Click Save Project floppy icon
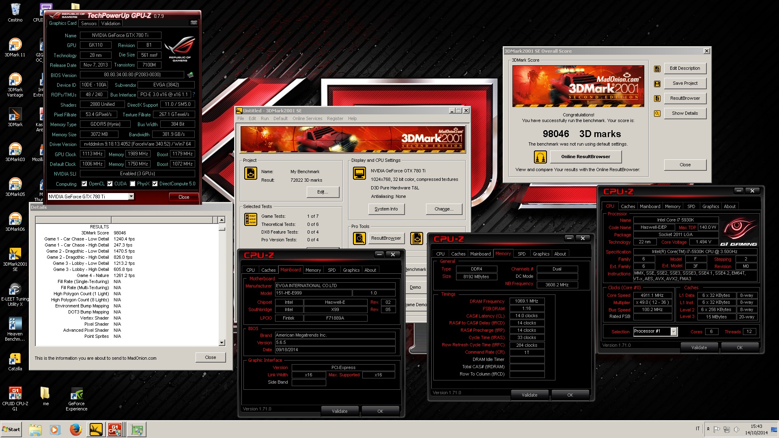This screenshot has width=779, height=438. (657, 84)
